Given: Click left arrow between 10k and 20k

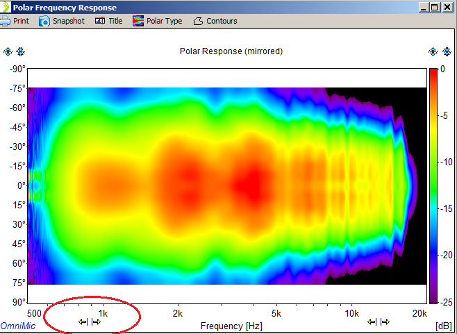Looking at the screenshot, I should click(x=372, y=322).
